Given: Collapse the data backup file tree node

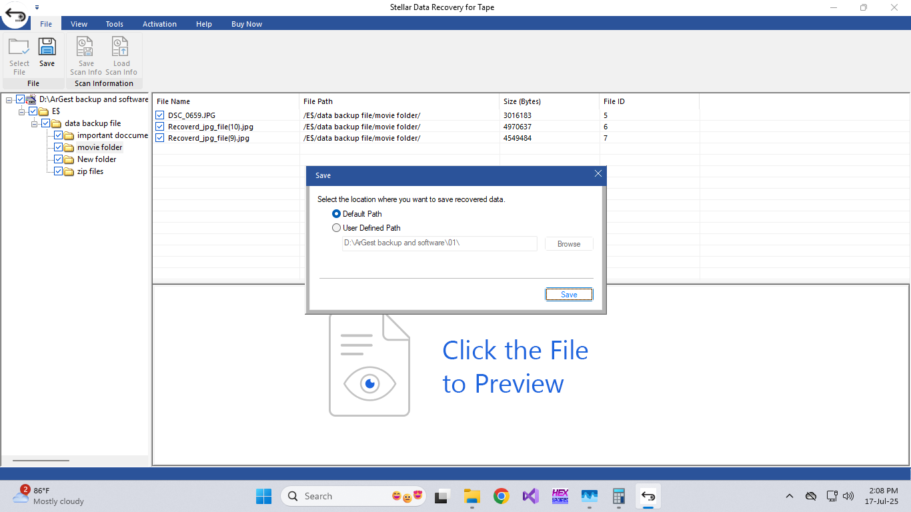Looking at the screenshot, I should pos(35,123).
